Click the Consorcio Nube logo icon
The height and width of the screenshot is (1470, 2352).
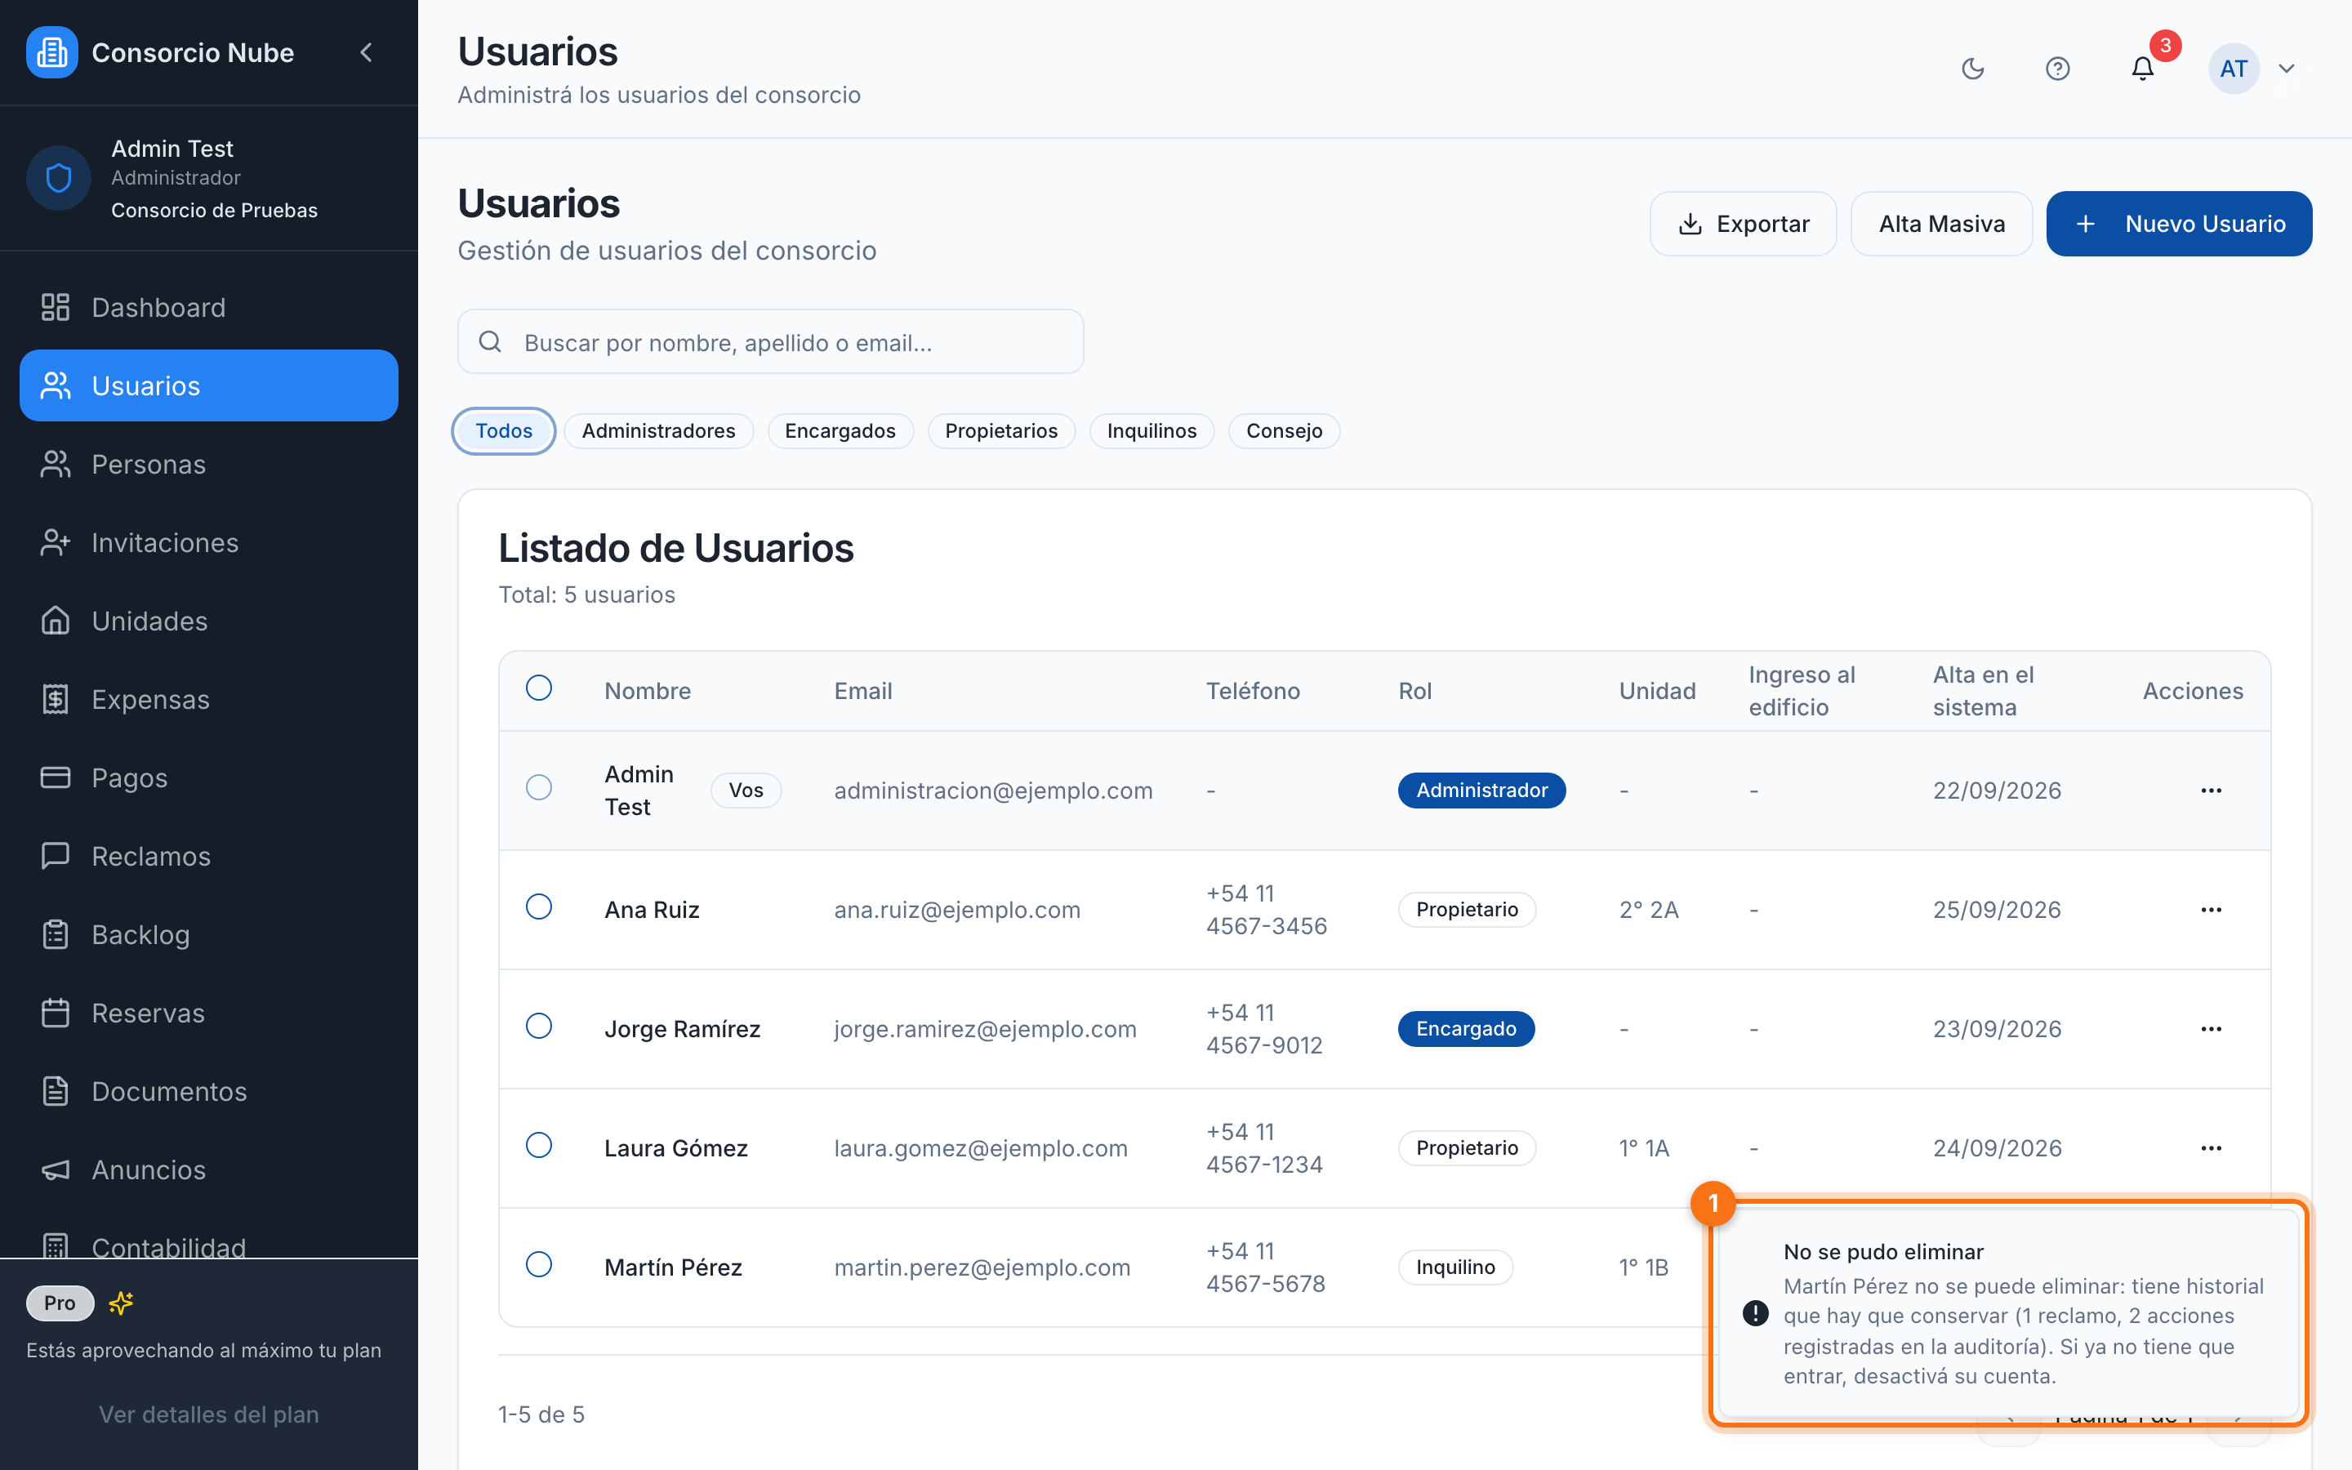(x=51, y=52)
